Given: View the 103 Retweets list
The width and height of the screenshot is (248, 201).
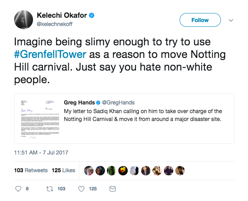Looking at the screenshot, I should pyautogui.click(x=31, y=170).
